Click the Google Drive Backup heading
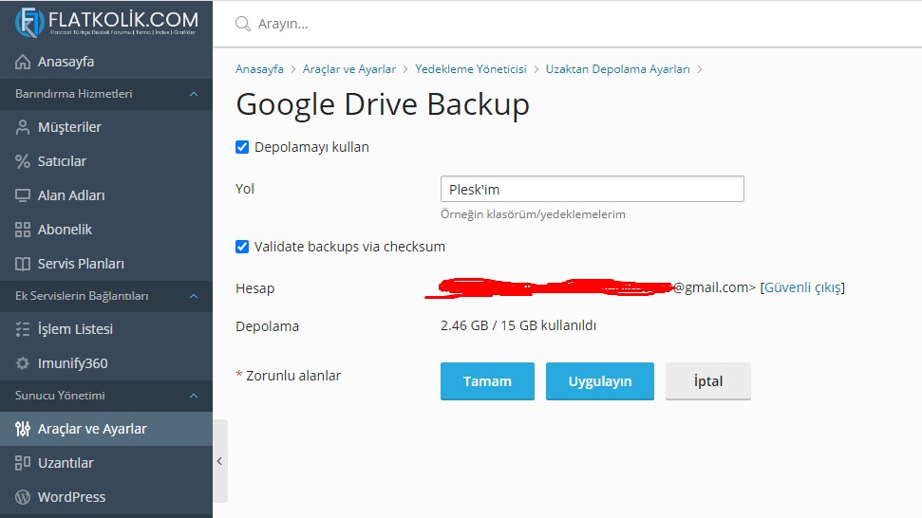Image resolution: width=922 pixels, height=518 pixels. point(383,104)
